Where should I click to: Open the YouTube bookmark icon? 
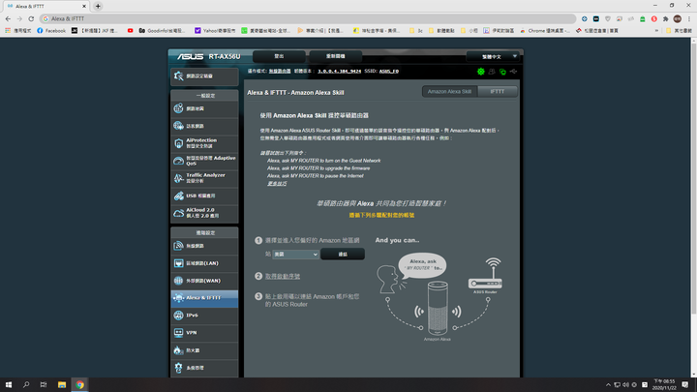click(x=131, y=31)
